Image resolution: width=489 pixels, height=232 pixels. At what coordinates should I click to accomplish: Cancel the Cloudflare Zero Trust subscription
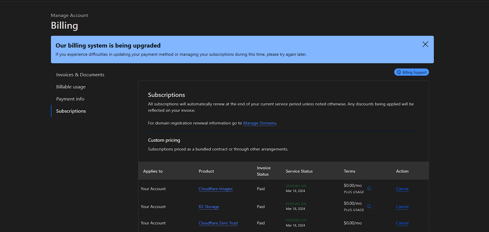pos(402,223)
